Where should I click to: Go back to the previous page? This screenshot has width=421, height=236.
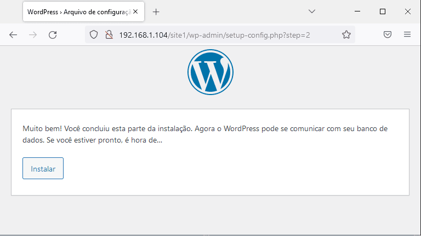pyautogui.click(x=13, y=35)
